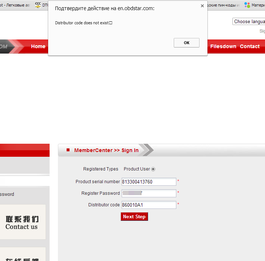Image resolution: width=265 pixels, height=261 pixels.
Task: Open the colorful dots bookmark icon
Action: click(x=247, y=5)
